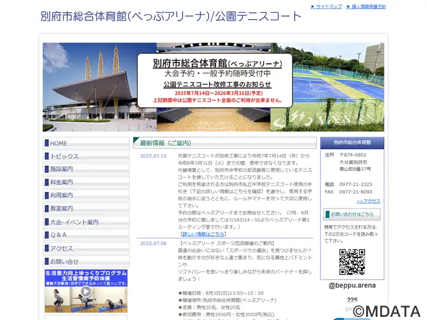427x320 pixels.
Task: Click the 225 count below @beppu.arena
Action: pos(352,300)
